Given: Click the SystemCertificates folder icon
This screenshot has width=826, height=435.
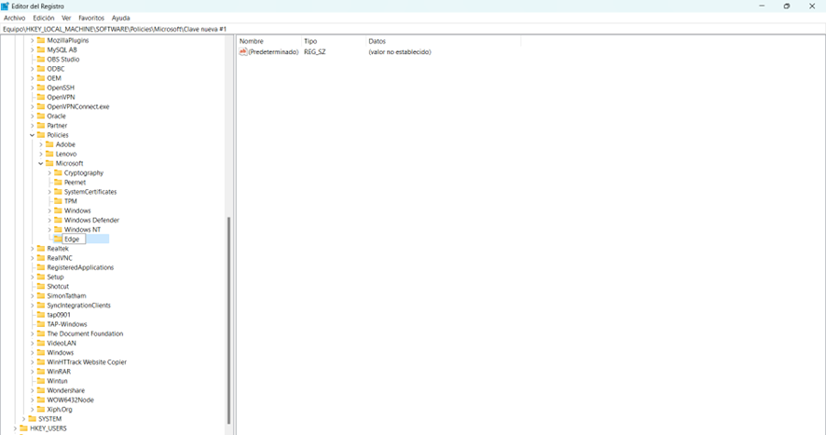Looking at the screenshot, I should pyautogui.click(x=58, y=192).
